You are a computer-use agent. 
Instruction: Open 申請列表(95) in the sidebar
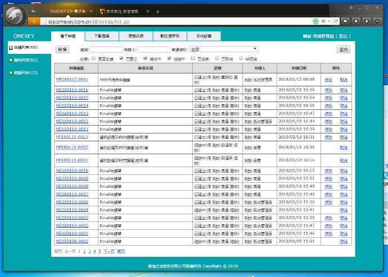[26, 47]
